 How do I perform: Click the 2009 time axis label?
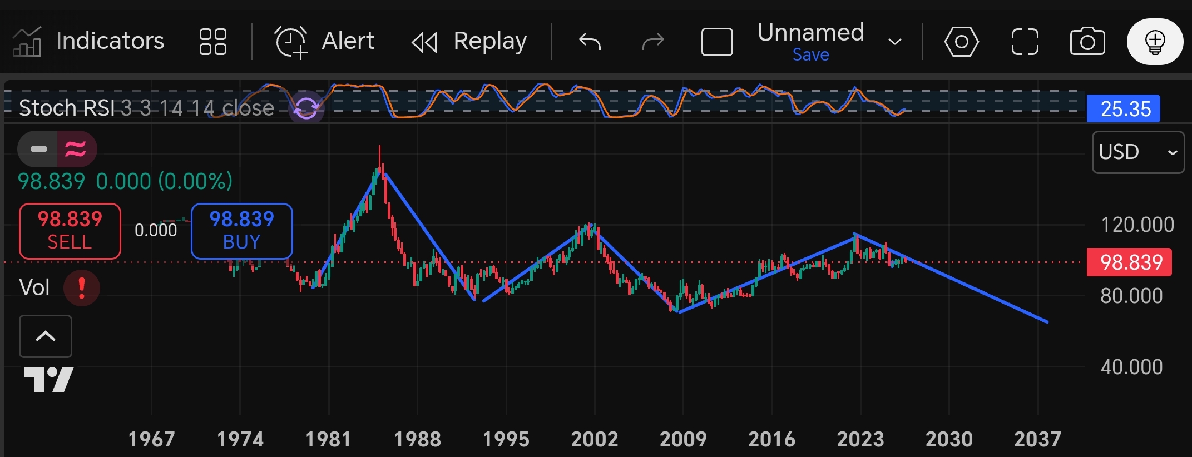pos(683,440)
